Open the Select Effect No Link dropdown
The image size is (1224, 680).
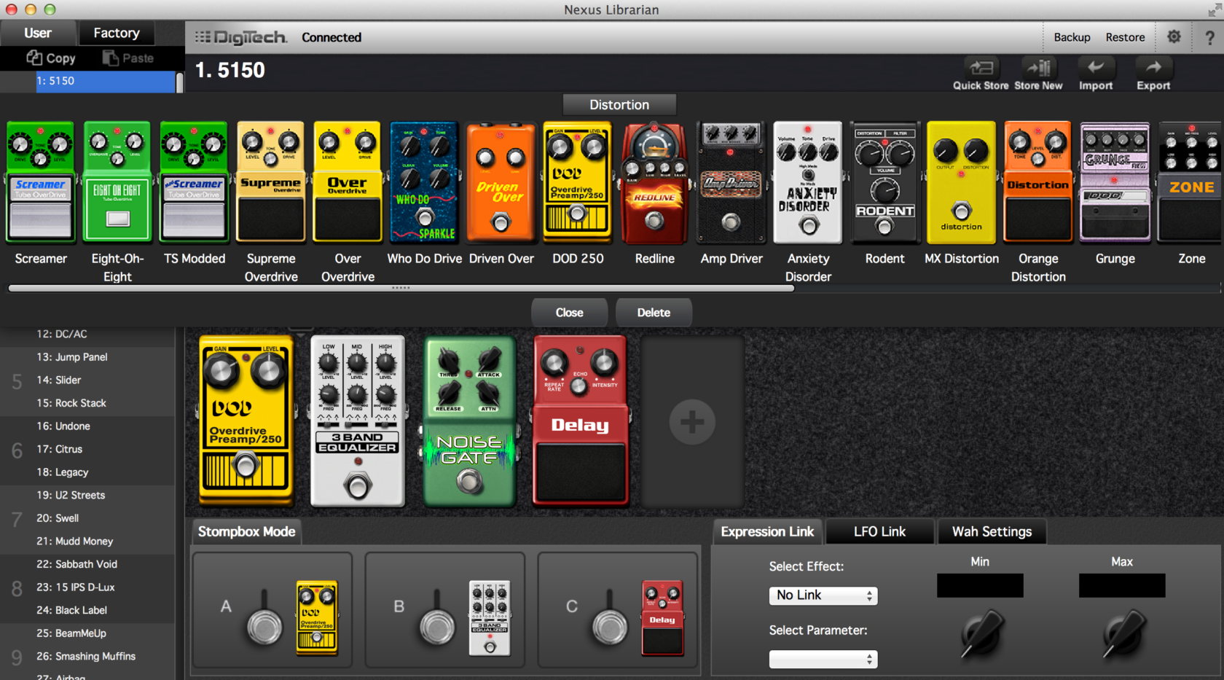823,595
